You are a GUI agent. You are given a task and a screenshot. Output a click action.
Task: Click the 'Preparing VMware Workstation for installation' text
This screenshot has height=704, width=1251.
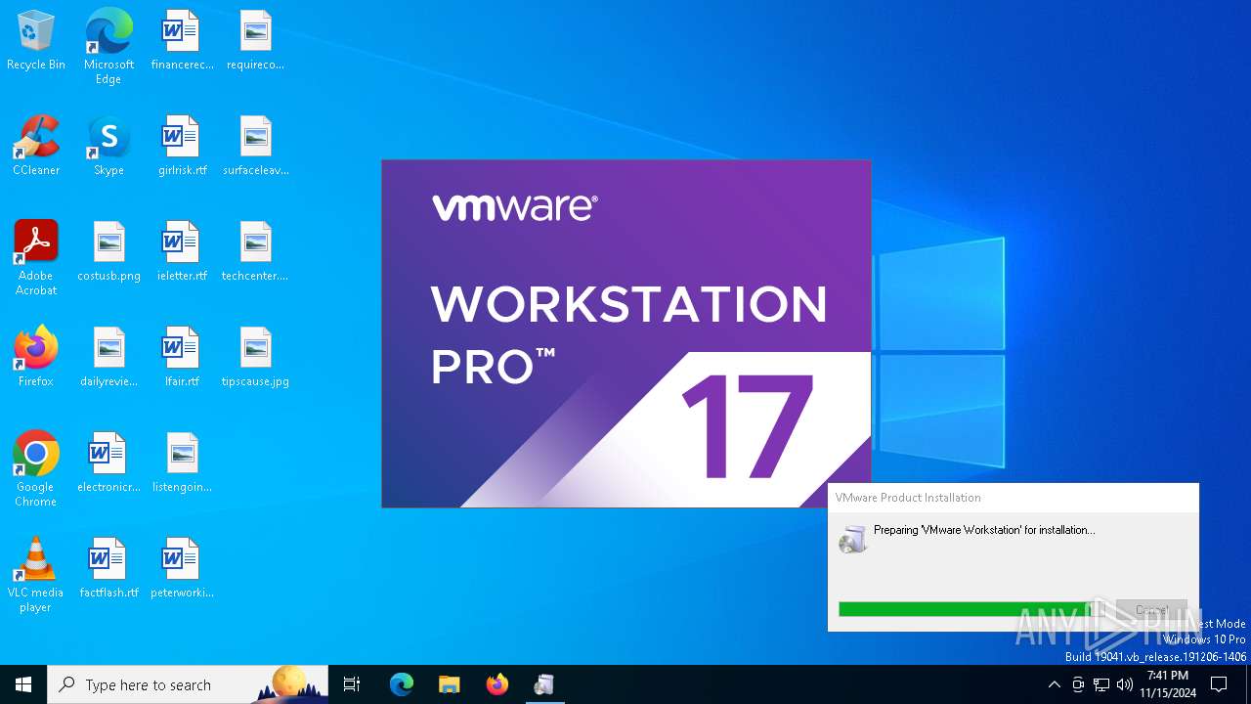(984, 530)
